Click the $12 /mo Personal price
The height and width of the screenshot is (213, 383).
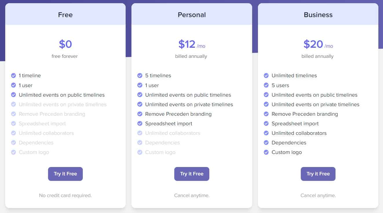click(191, 44)
